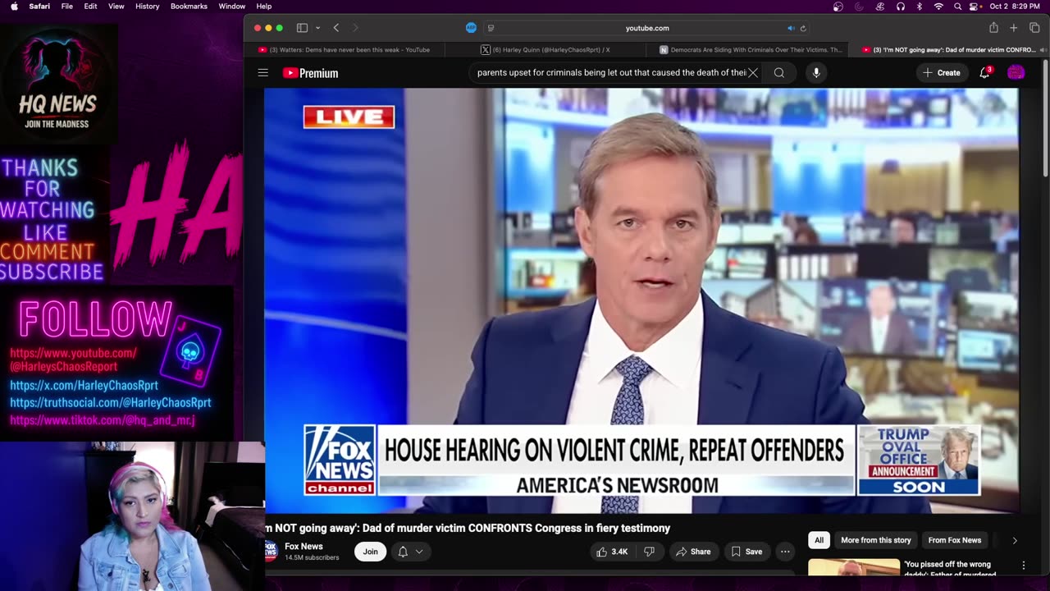Image resolution: width=1050 pixels, height=591 pixels.
Task: Open 'You pissed off the wrong daddy' thumbnail
Action: (x=853, y=567)
